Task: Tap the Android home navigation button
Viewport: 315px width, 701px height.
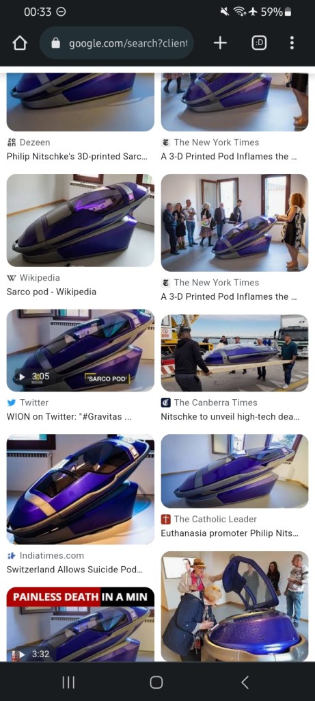Action: (156, 682)
